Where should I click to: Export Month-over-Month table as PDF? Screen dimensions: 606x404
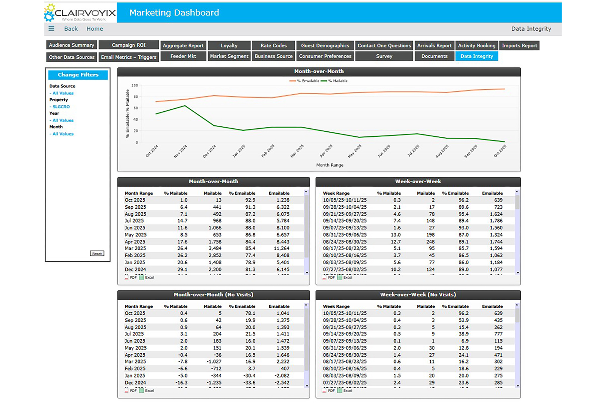[131, 278]
